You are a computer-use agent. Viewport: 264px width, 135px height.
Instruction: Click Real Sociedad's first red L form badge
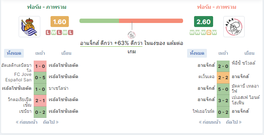[48, 32]
